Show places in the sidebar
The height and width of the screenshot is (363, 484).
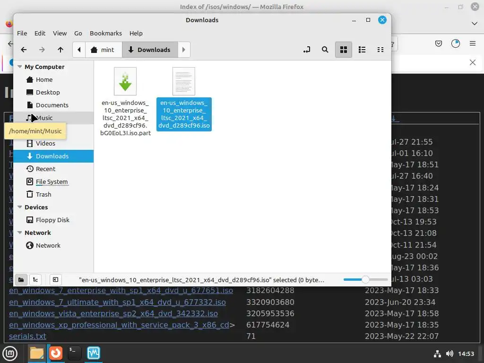coord(21,280)
